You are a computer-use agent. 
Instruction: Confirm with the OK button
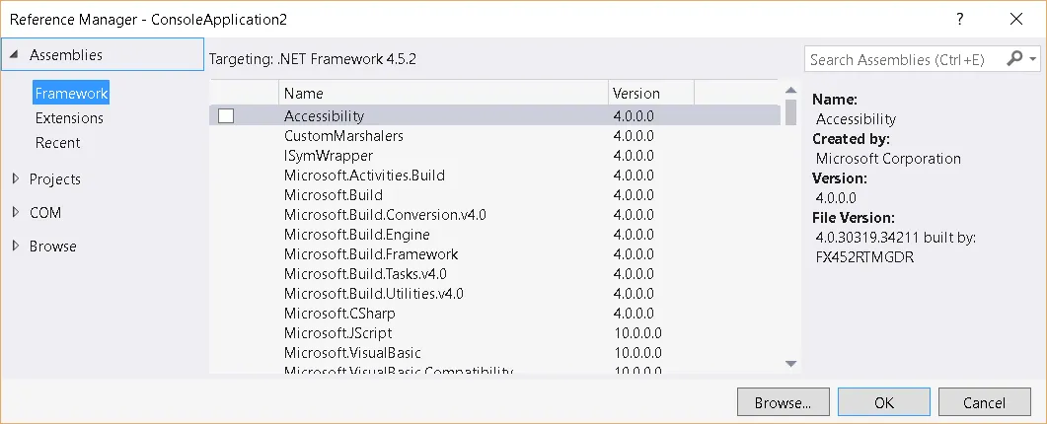coord(883,402)
